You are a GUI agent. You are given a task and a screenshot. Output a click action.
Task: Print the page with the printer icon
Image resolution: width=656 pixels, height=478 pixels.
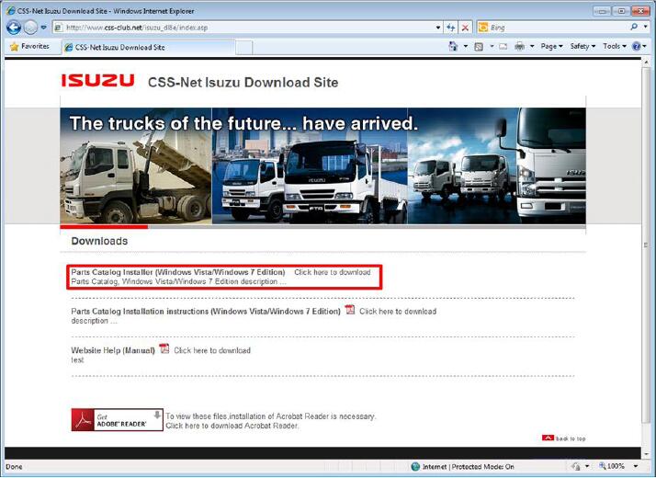[520, 46]
